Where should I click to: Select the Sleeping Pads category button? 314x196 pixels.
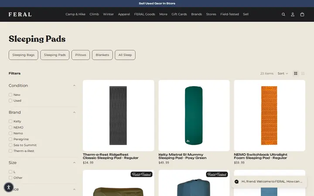[x=55, y=55]
